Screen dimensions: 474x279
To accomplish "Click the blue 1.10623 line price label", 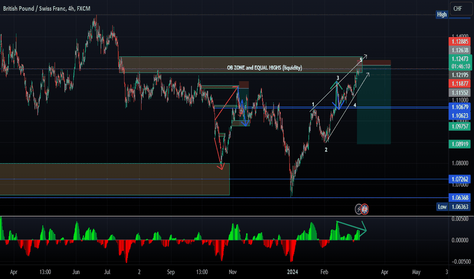I will click(x=460, y=116).
